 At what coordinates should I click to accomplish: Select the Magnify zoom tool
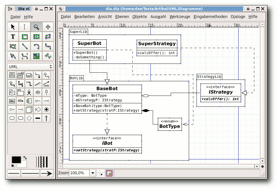[36, 27]
